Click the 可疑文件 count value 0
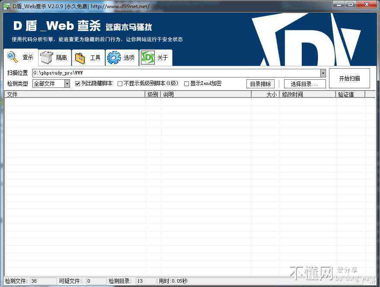 89,281
